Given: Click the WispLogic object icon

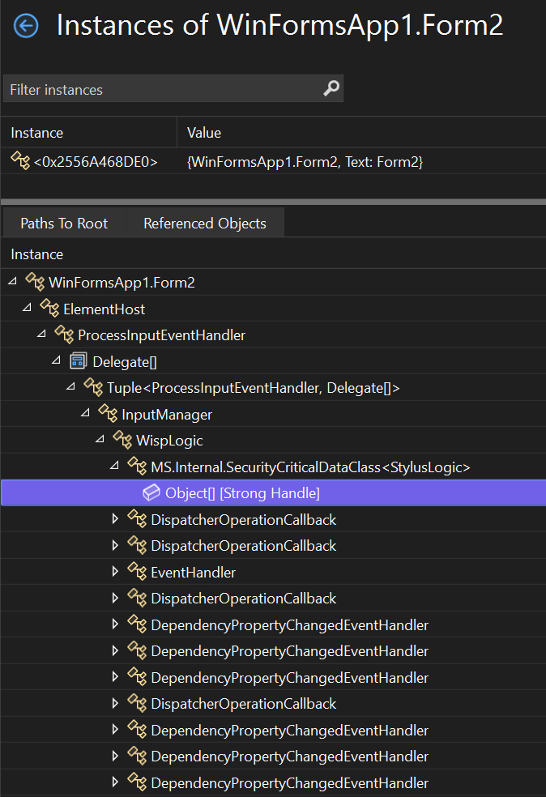Looking at the screenshot, I should [x=124, y=439].
